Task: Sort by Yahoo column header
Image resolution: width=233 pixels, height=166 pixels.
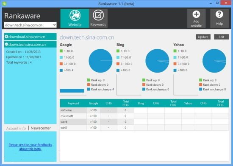Action: tap(188, 103)
